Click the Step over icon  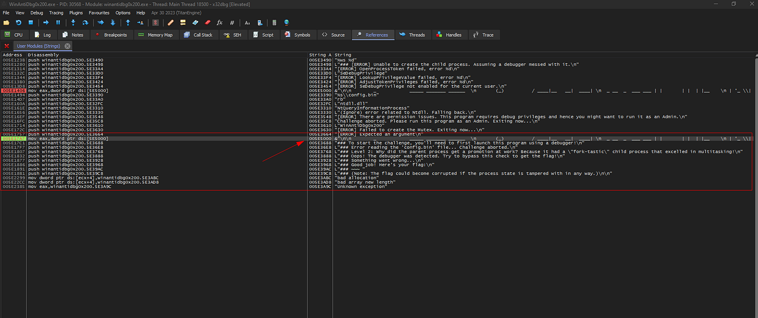pos(85,23)
